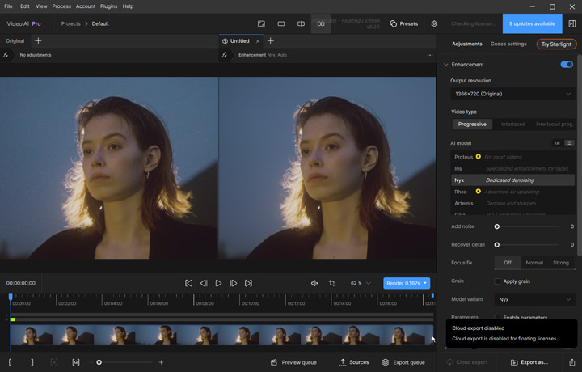The image size is (582, 372).
Task: Set the trim out-point bracket
Action: (32, 362)
